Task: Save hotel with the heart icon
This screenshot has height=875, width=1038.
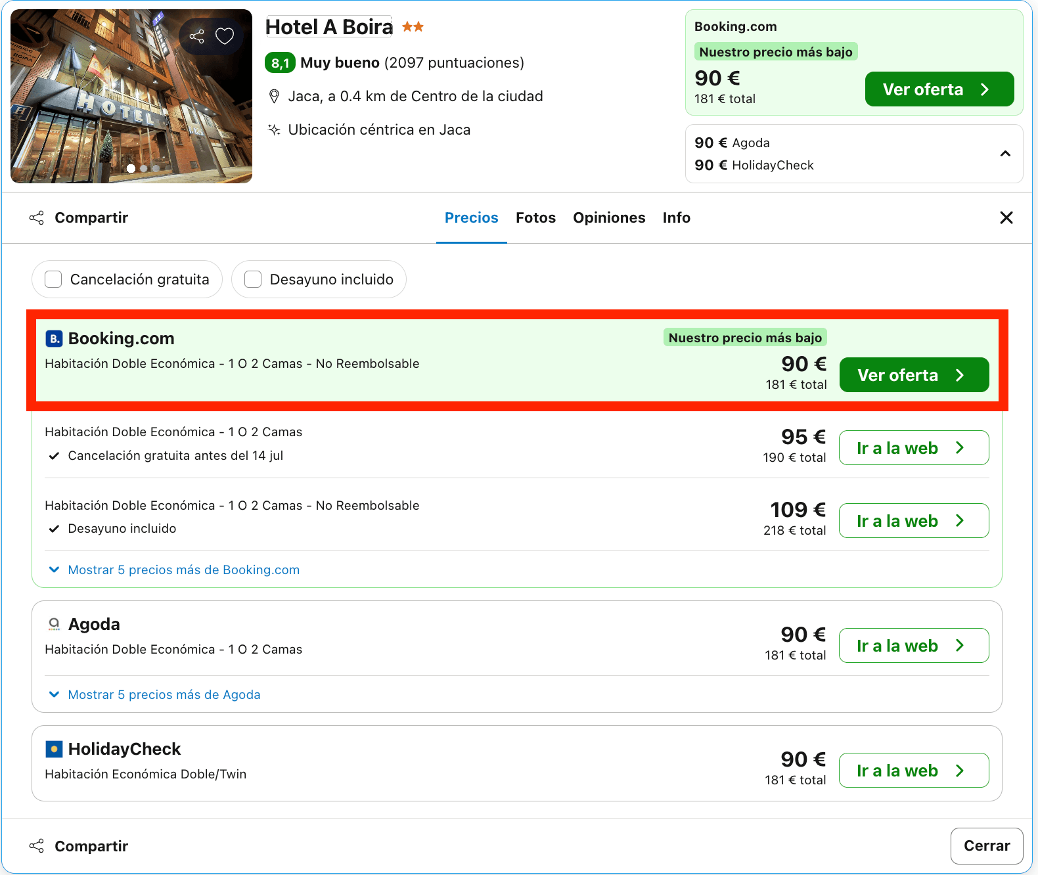Action: pyautogui.click(x=225, y=36)
